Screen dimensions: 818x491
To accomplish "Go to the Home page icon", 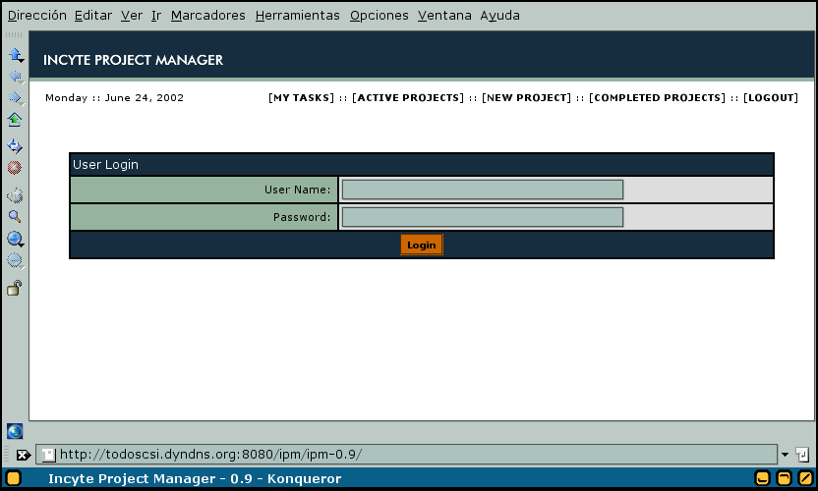I will pyautogui.click(x=15, y=120).
